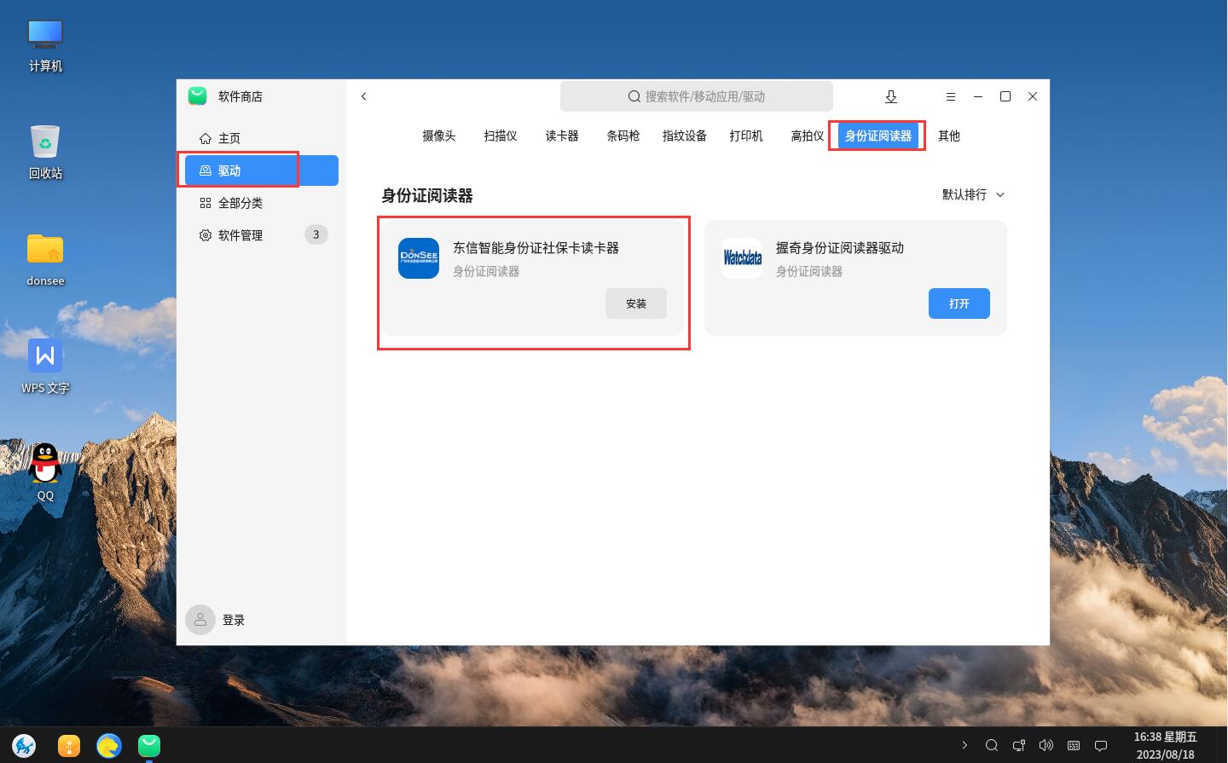This screenshot has width=1228, height=763.
Task: Expand hidden tray icons with the chevron
Action: [964, 745]
